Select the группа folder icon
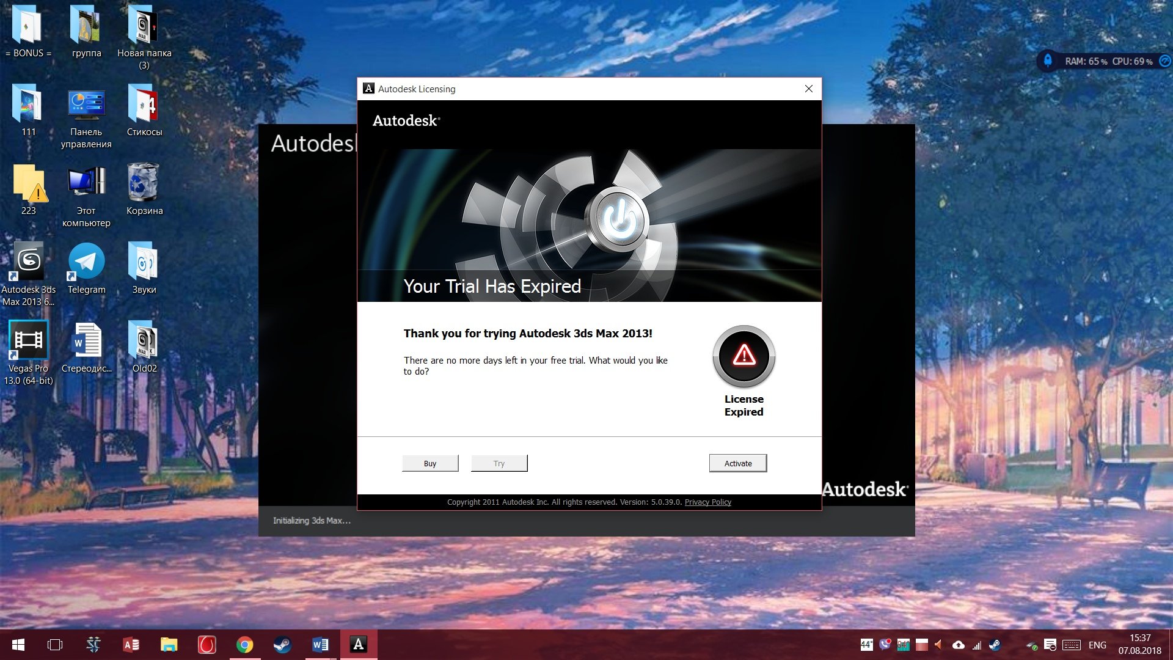The height and width of the screenshot is (660, 1173). click(x=86, y=32)
